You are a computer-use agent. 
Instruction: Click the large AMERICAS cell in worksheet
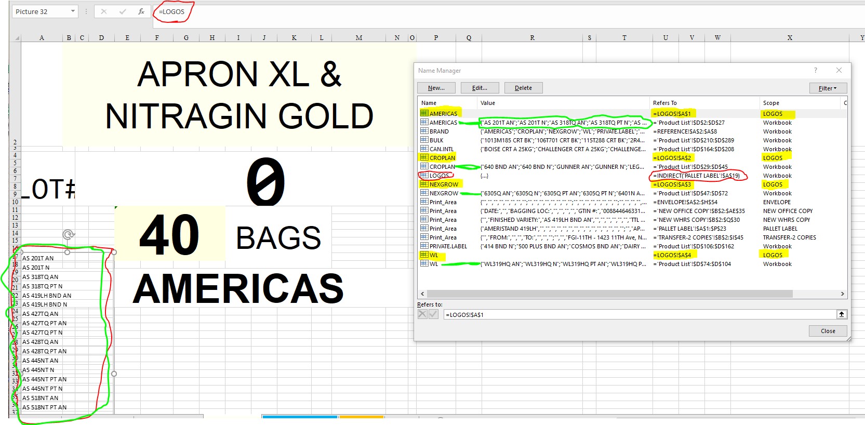pyautogui.click(x=238, y=288)
